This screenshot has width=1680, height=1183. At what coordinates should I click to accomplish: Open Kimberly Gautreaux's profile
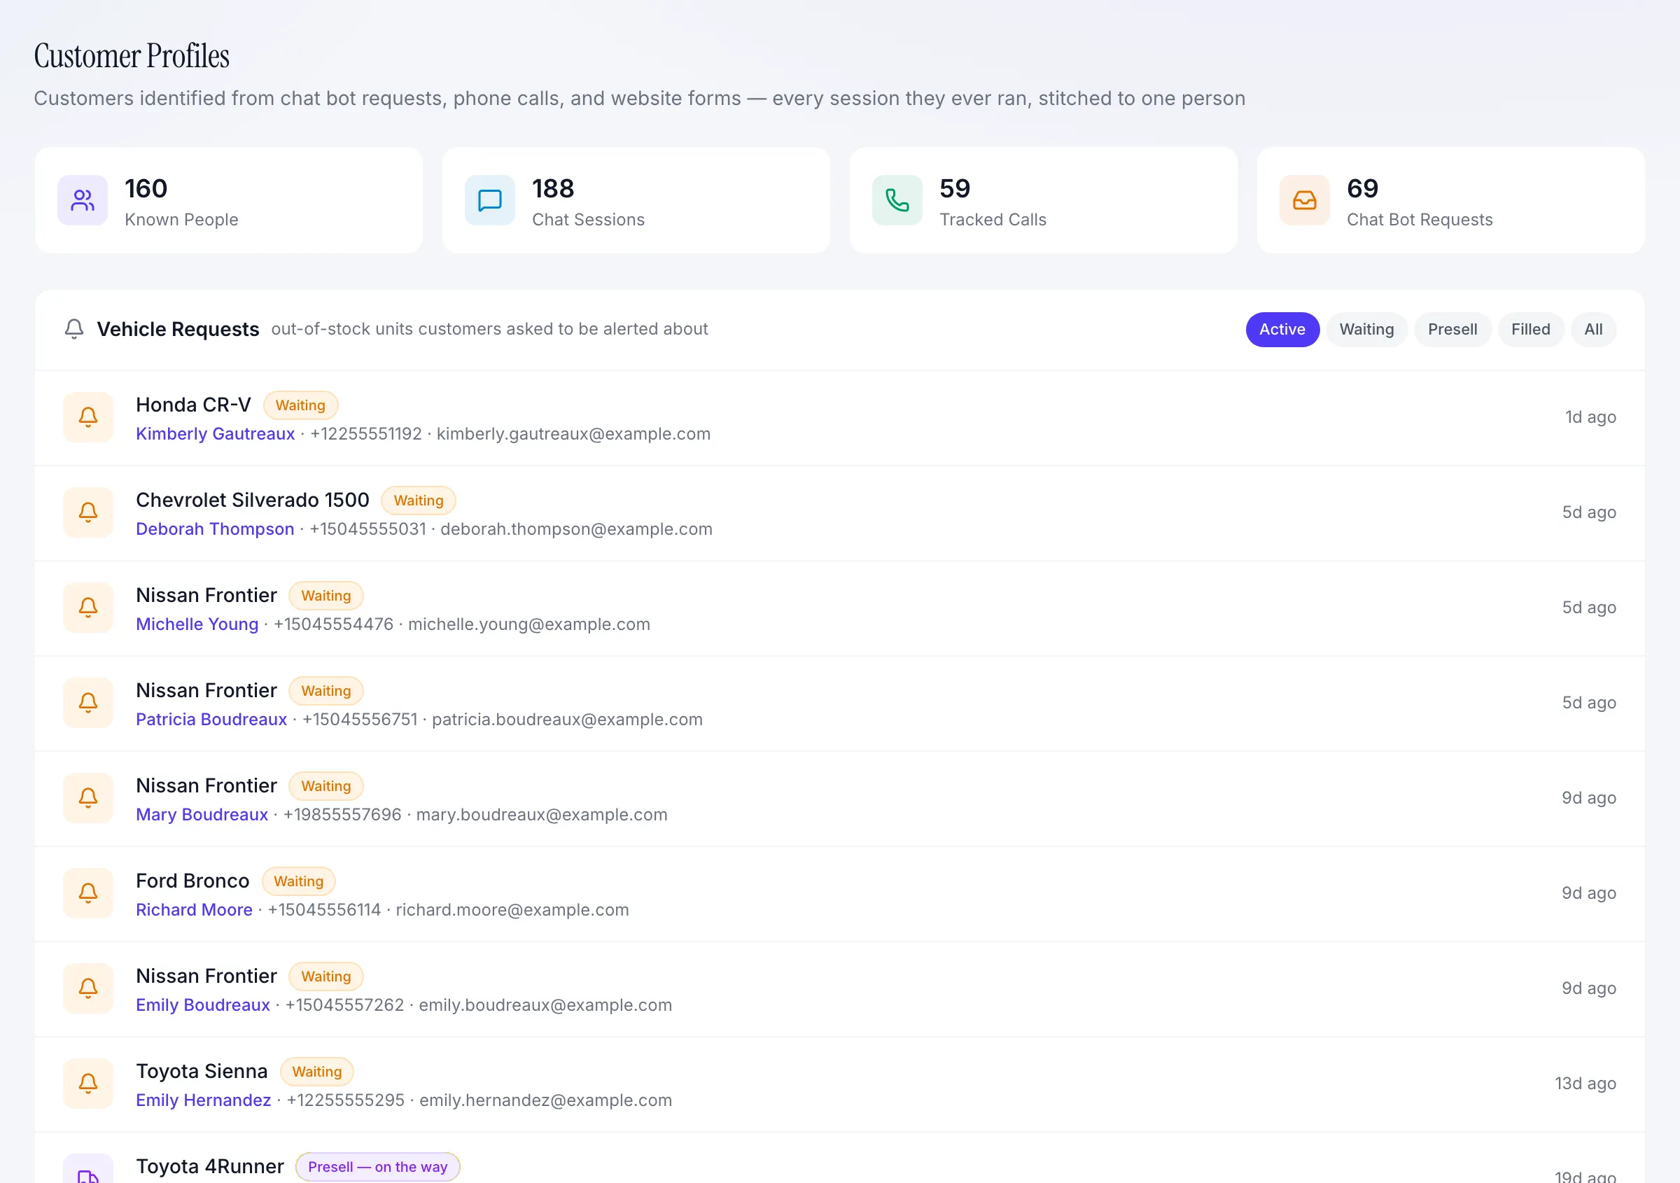tap(215, 434)
